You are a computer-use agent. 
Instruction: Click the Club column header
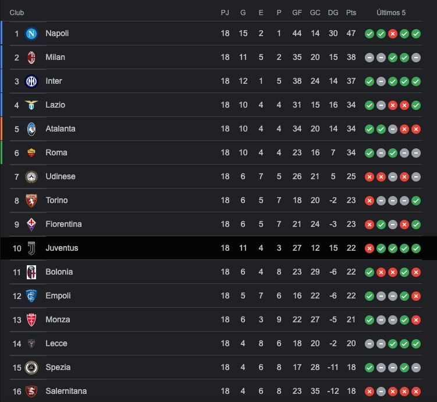(x=17, y=13)
